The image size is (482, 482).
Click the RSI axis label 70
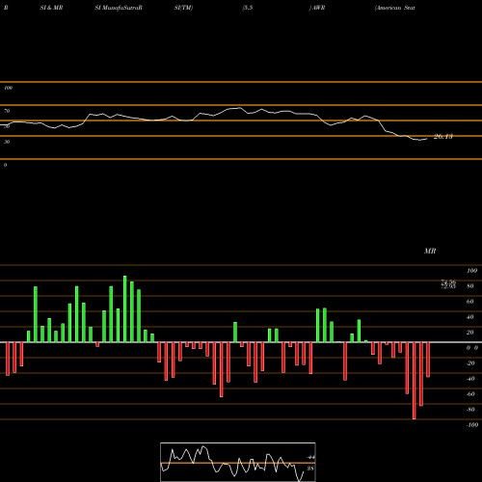[7, 111]
